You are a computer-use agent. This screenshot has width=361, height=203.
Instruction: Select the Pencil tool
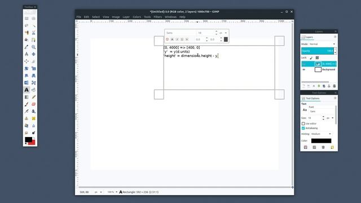click(x=34, y=97)
